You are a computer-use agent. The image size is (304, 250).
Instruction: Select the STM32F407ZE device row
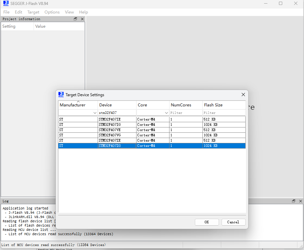tap(152, 140)
